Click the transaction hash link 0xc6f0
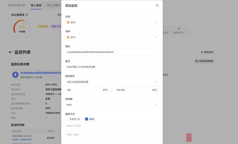The height and width of the screenshot is (144, 238). click(x=21, y=140)
